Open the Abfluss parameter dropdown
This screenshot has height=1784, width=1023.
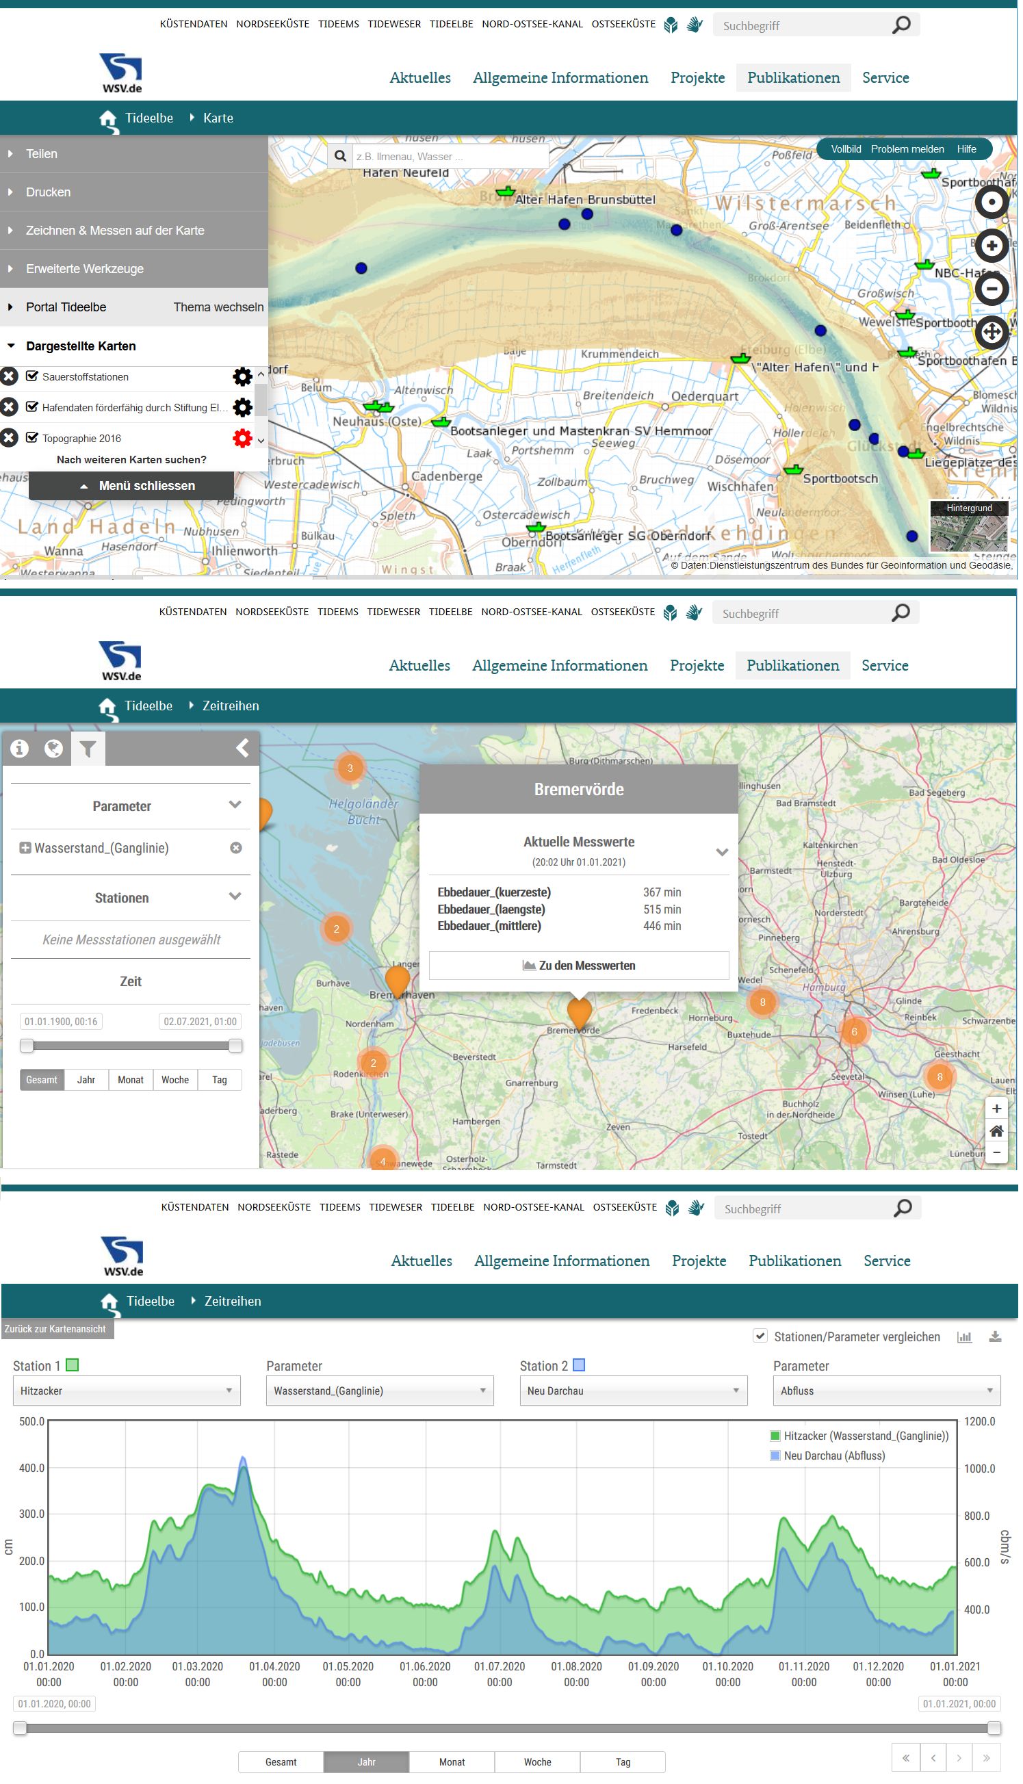point(888,1393)
